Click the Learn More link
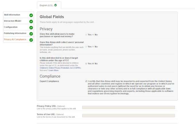 point(53,70)
